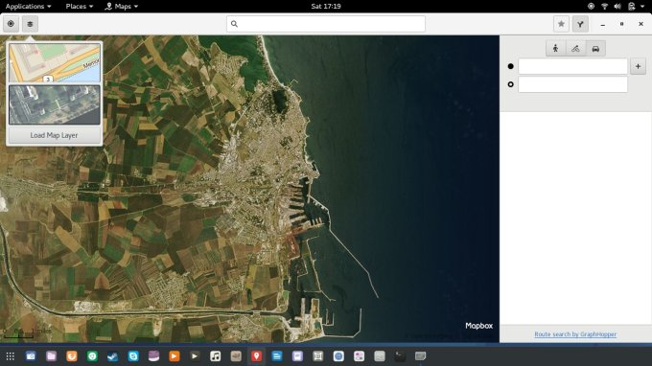This screenshot has height=366, width=652.
Task: Add a via point with plus button
Action: pos(638,66)
